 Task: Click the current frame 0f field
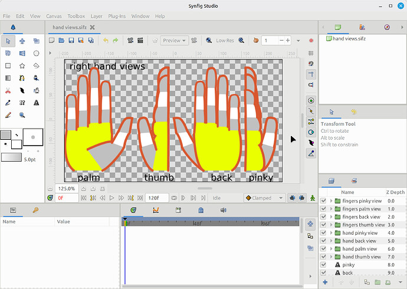click(x=67, y=198)
